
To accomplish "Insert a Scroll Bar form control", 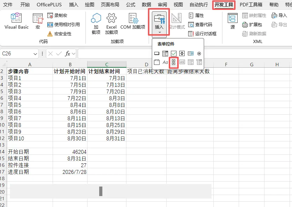I will (x=174, y=62).
